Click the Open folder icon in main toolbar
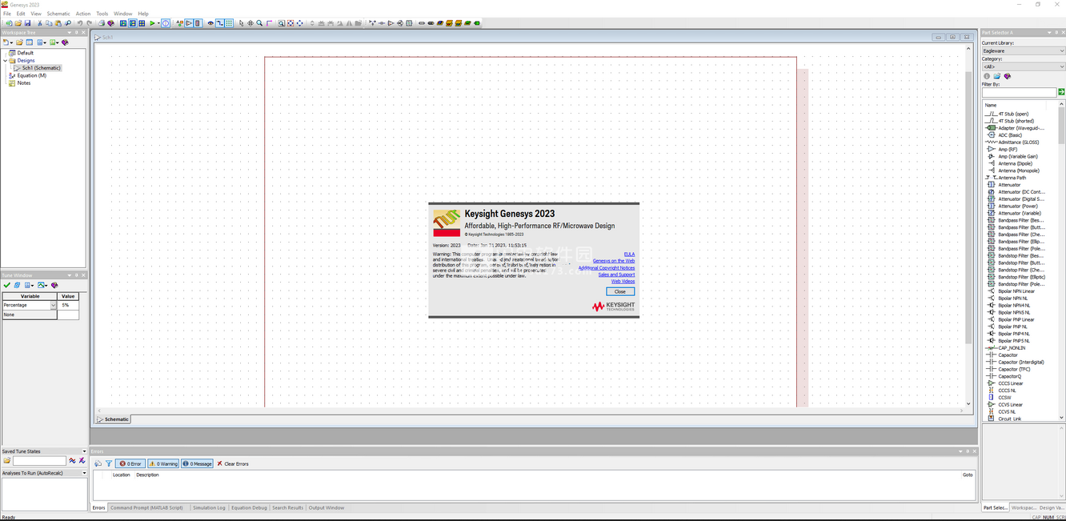 tap(18, 23)
